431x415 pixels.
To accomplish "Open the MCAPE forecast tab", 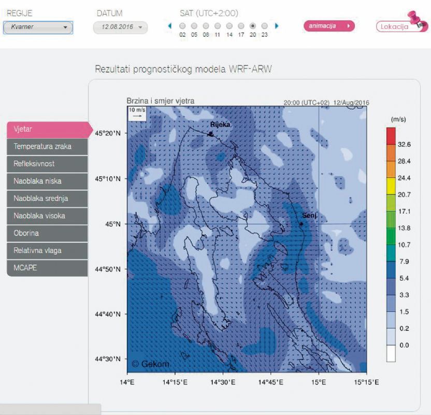I will (47, 268).
